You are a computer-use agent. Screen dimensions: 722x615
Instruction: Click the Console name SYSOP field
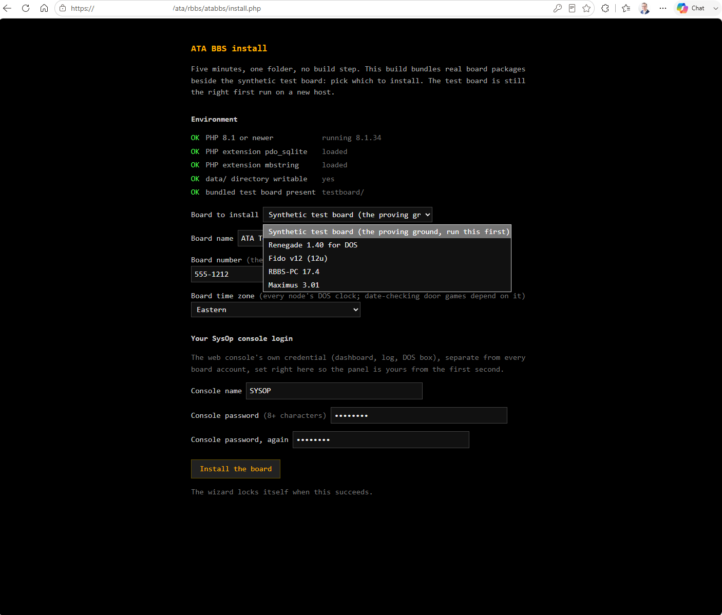pyautogui.click(x=334, y=391)
